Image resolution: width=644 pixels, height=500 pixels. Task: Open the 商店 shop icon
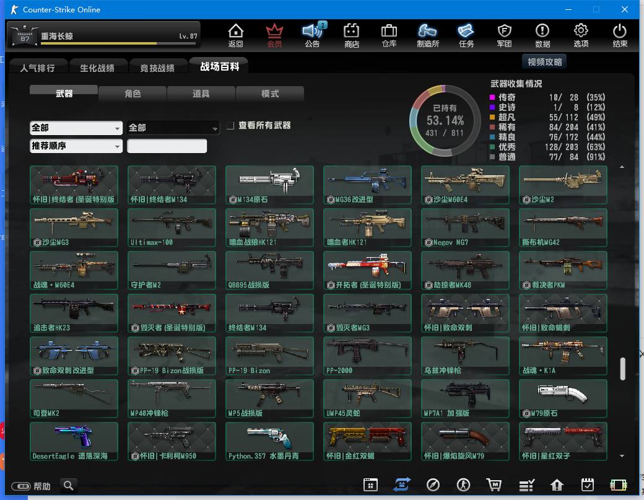(352, 35)
